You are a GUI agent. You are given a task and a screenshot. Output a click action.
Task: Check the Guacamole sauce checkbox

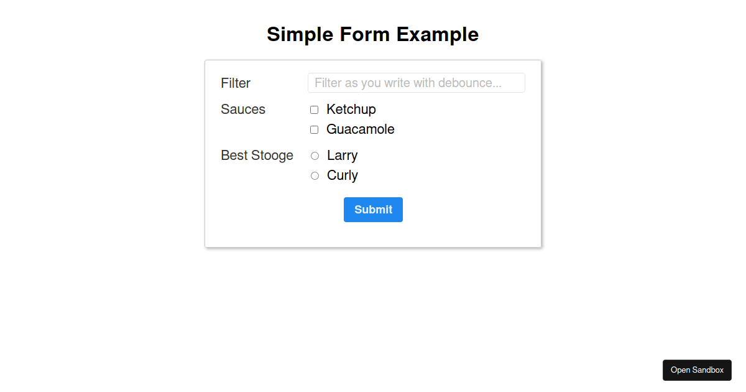pos(314,129)
